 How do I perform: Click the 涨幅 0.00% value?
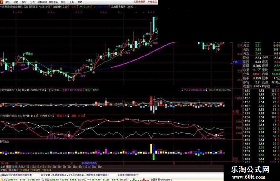257,66
